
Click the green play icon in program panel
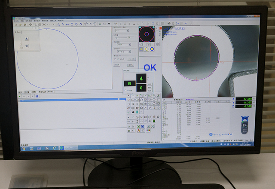click(x=20, y=96)
